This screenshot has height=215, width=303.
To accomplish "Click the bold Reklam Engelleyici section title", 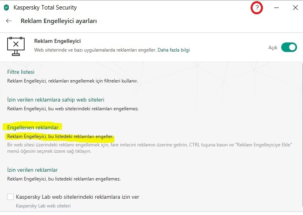I will point(58,41).
